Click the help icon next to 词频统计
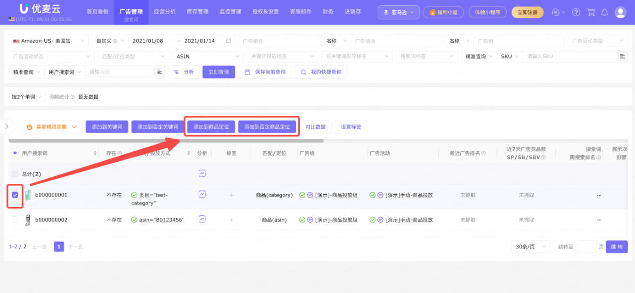Screen dimensions: 635x293 [x=73, y=97]
